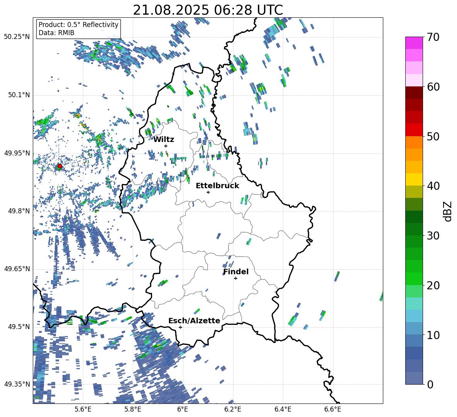Click the olive colorbar swatch below 40
Viewport: 457px width, 417px height.
[x=414, y=192]
